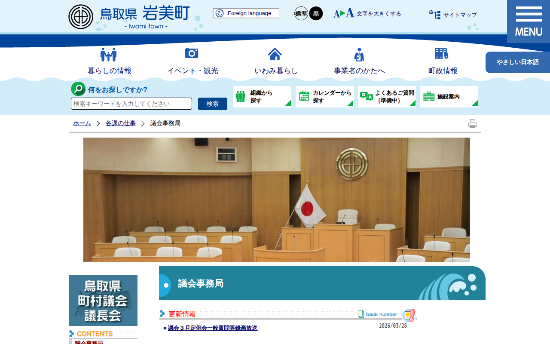
Task: Click the 検索 search button
Action: (x=213, y=104)
